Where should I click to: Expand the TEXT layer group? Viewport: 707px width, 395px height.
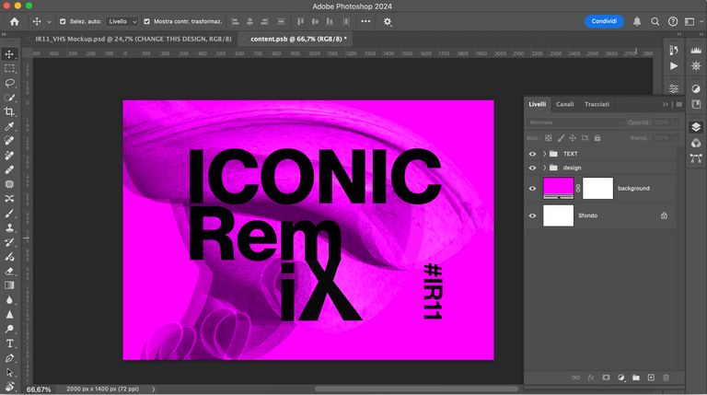(545, 154)
